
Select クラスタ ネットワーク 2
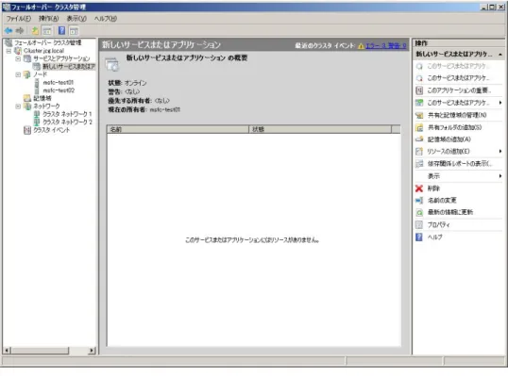67,122
